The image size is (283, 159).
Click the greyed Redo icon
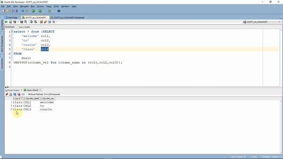coord(27,11)
